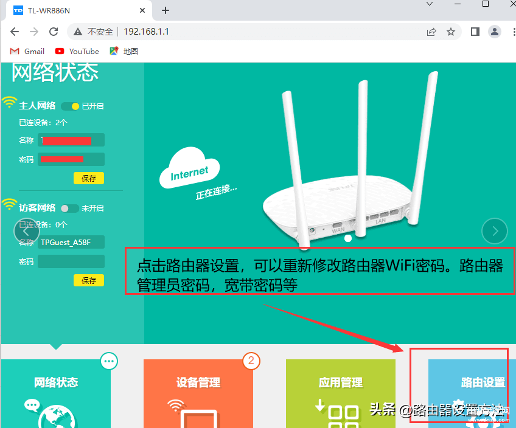Viewport: 516px width, 428px height.
Task: Toggle the 访客网络 guest network switch
Action: pyautogui.click(x=70, y=209)
